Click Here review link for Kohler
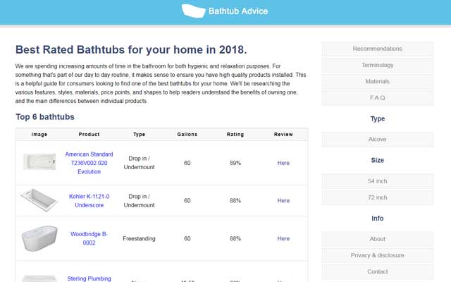 coord(283,200)
